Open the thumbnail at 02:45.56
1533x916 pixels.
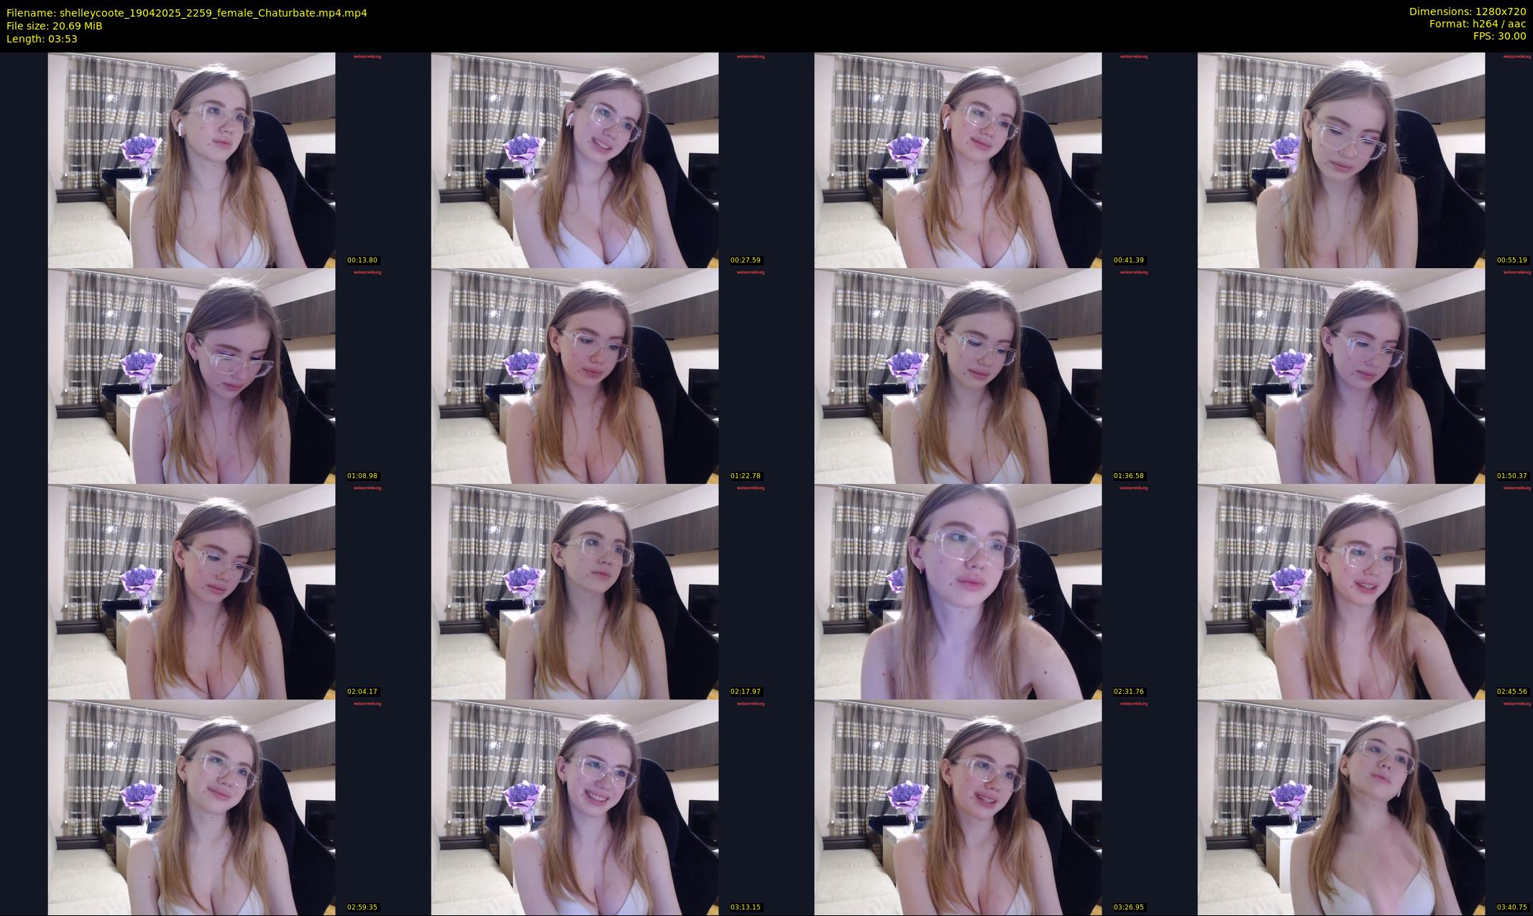1341,591
